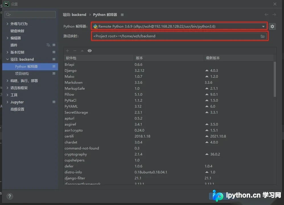Select the PyNaCl package row
This screenshot has height=205, width=284.
click(x=169, y=101)
